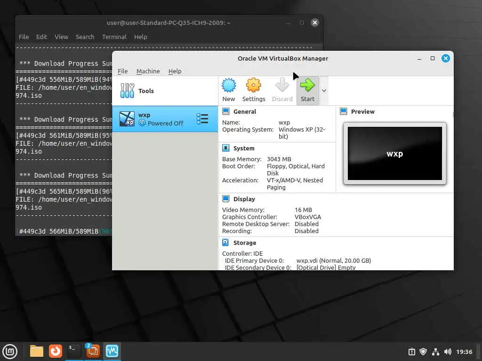Click the clock showing 19:36

point(464,352)
